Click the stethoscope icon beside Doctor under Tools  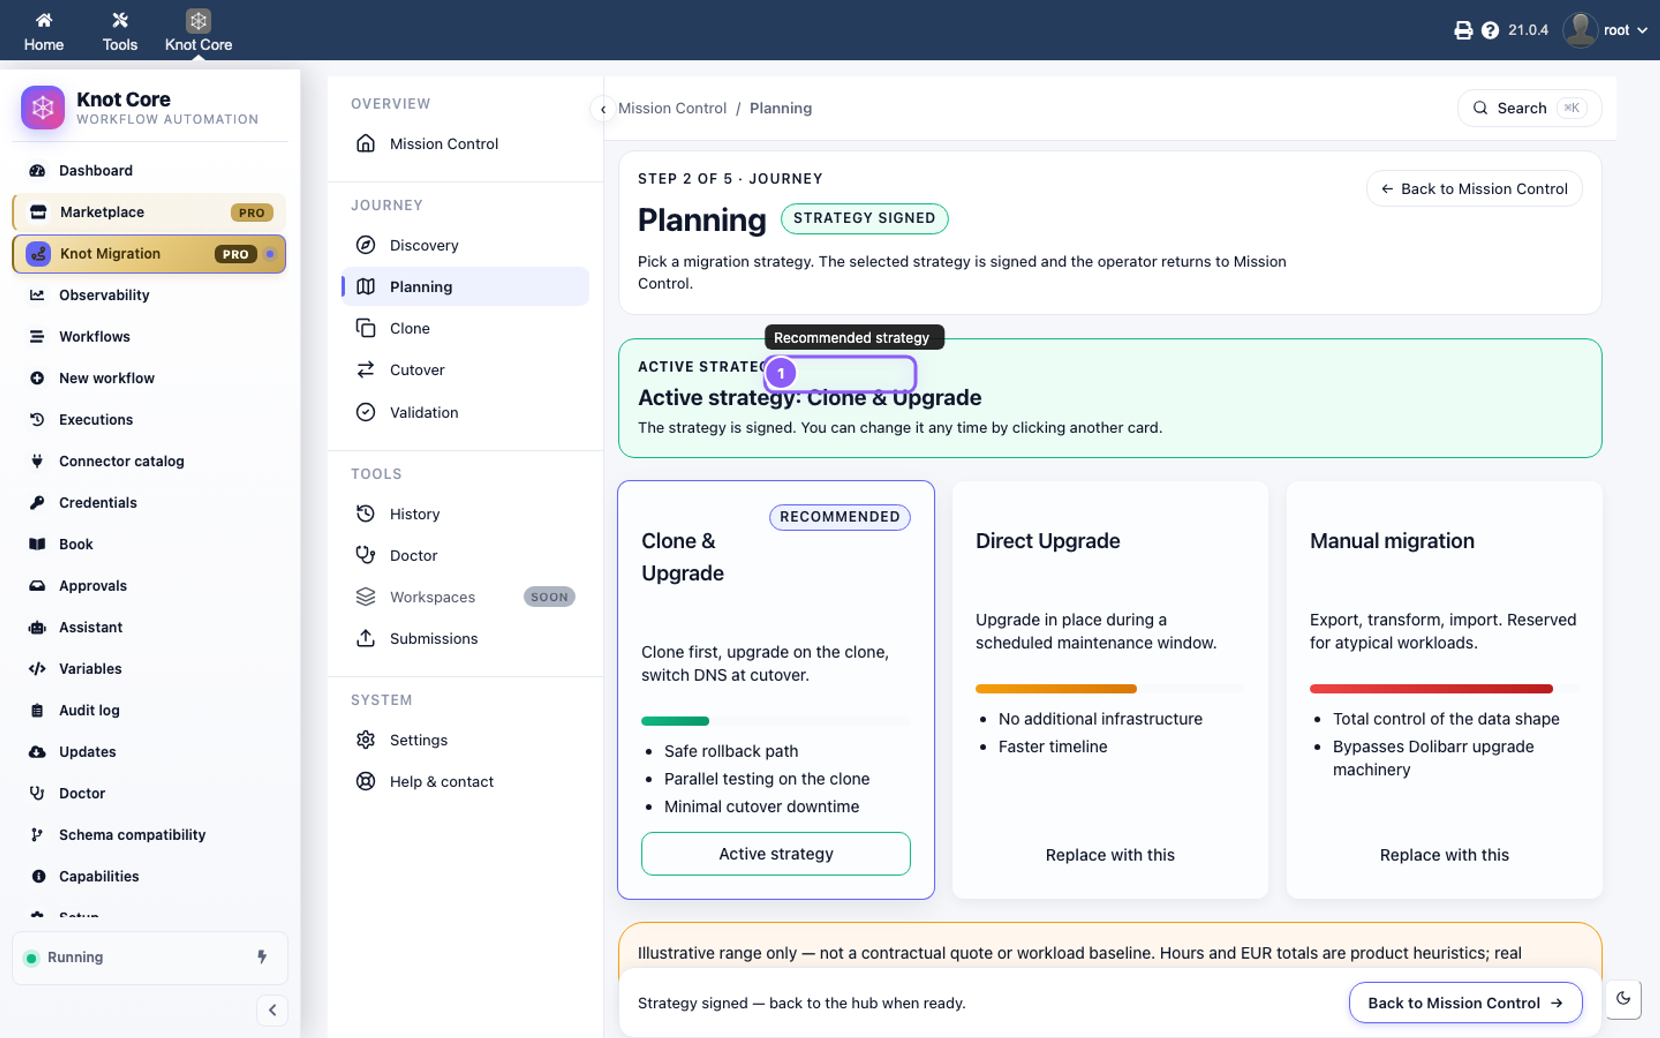pyautogui.click(x=365, y=555)
